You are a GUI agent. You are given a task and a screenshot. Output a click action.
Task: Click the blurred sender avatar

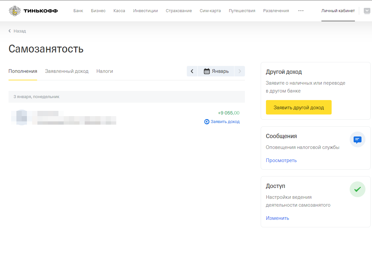pyautogui.click(x=21, y=117)
